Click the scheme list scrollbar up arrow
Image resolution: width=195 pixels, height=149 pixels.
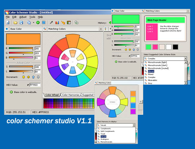(x=185, y=62)
